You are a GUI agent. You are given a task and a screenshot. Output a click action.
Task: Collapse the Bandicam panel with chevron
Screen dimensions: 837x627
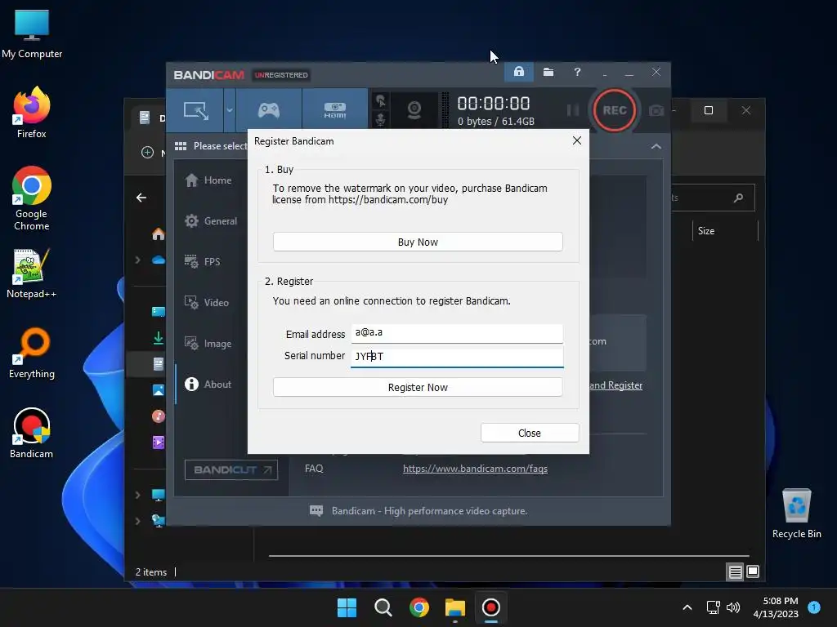click(656, 146)
